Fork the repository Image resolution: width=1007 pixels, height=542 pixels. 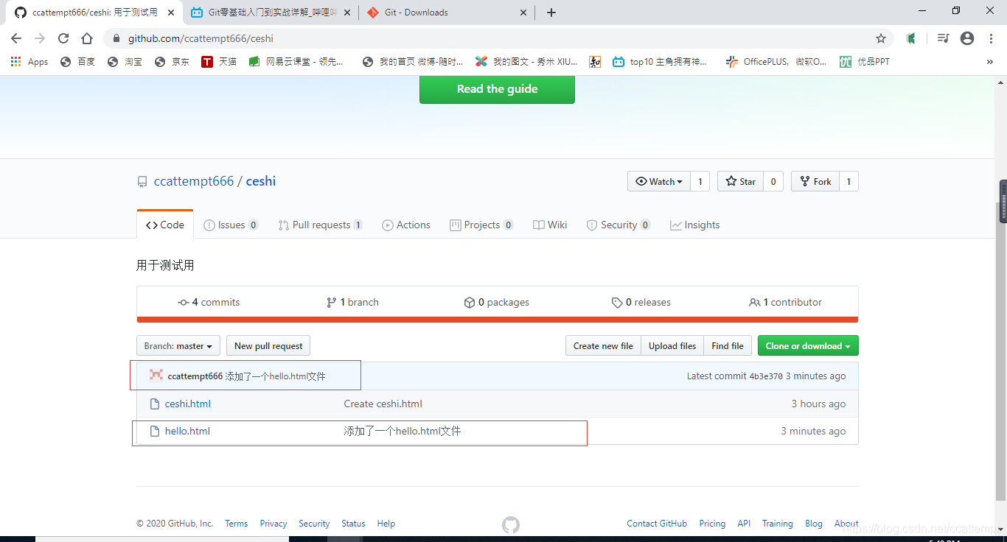815,181
